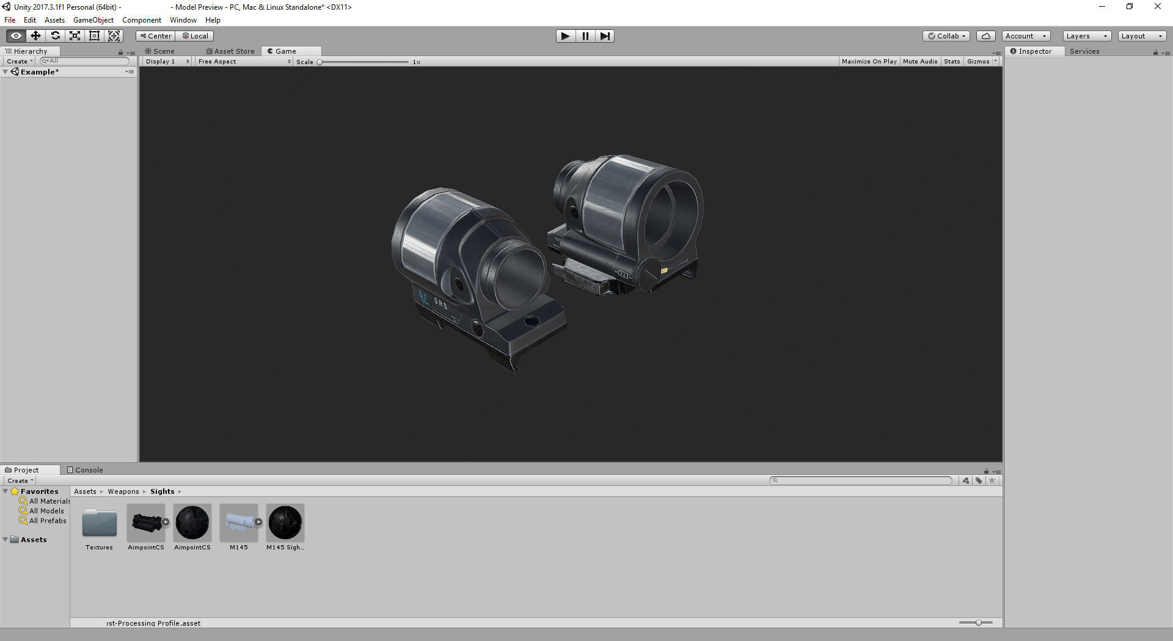Click Save search star icon
1173x641 pixels.
tap(992, 480)
